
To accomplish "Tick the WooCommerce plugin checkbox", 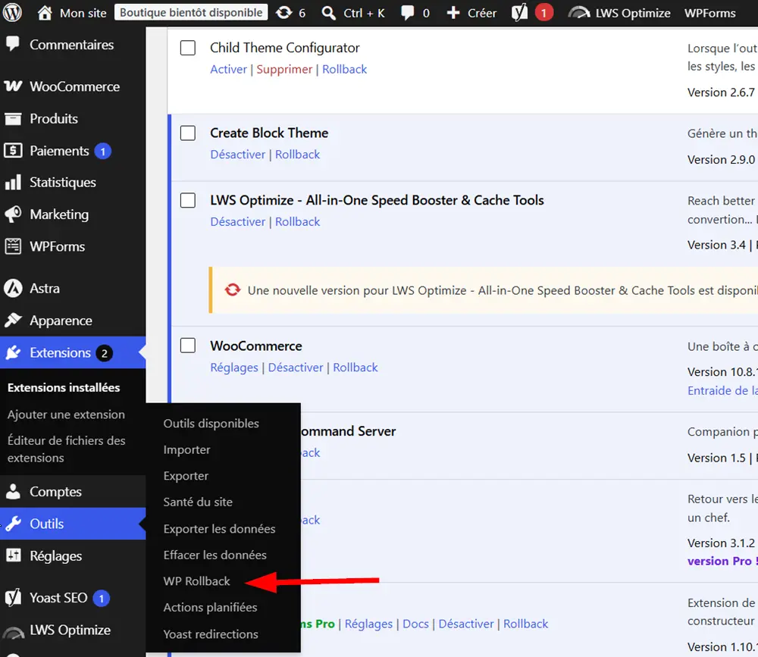I will pyautogui.click(x=187, y=346).
